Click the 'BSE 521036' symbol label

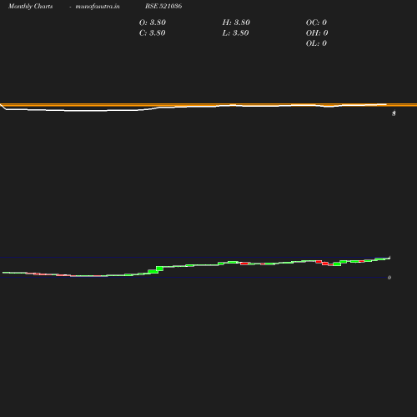[163, 6]
